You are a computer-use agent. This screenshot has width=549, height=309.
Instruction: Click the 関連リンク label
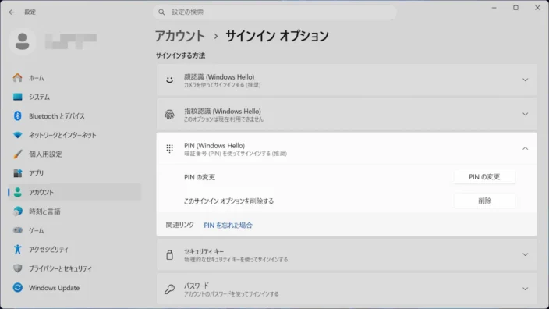[x=179, y=225]
